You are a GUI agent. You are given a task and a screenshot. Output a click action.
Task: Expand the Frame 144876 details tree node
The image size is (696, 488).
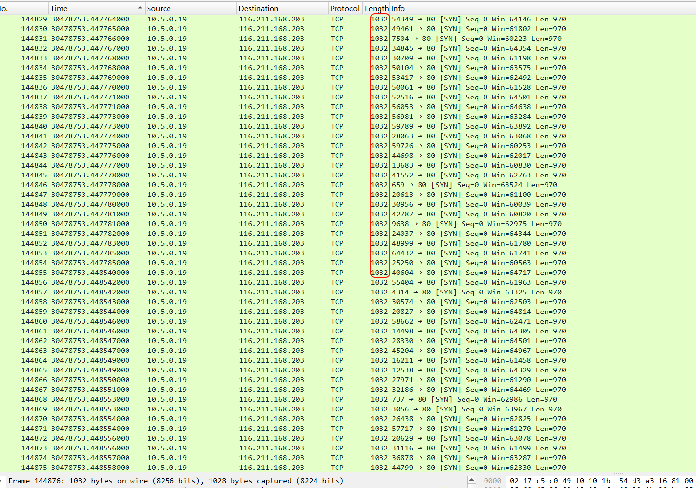[x=2, y=481]
